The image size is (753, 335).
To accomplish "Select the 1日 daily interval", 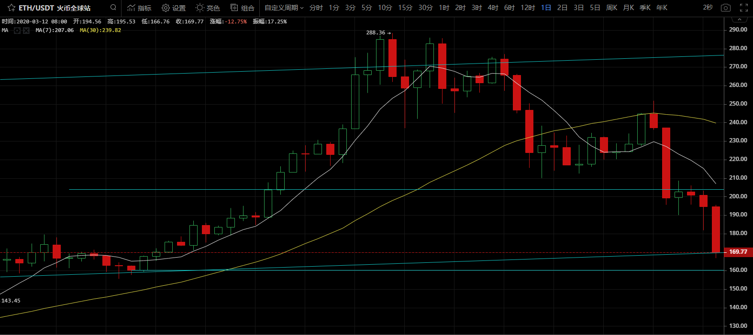I will 546,8.
